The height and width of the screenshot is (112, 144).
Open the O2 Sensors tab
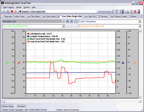coord(103,16)
